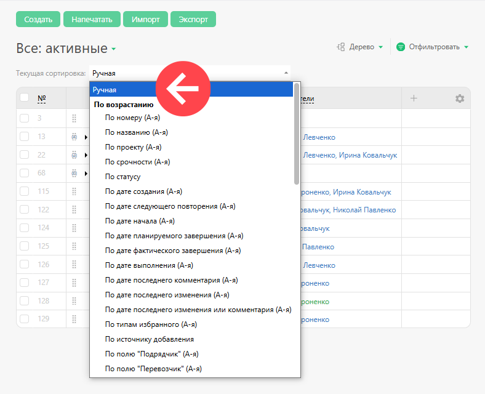Select По типам избранного (А-я)
Screen dimensions: 485x394
[151, 324]
